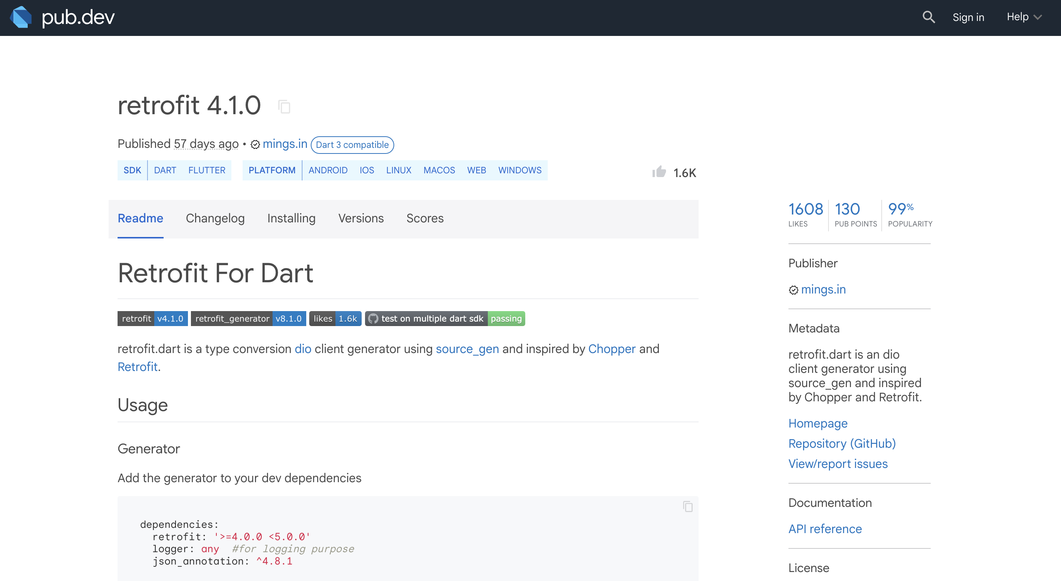Open the Installing tab
Viewport: 1061px width, 581px height.
coord(291,218)
